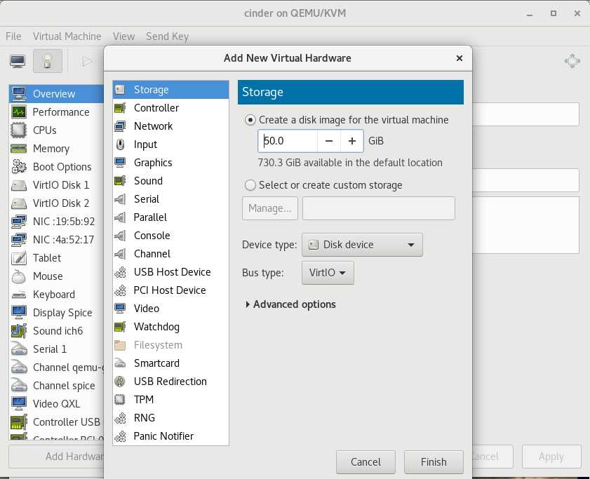Click the Watchdog device icon
The image size is (590, 479).
pos(121,327)
